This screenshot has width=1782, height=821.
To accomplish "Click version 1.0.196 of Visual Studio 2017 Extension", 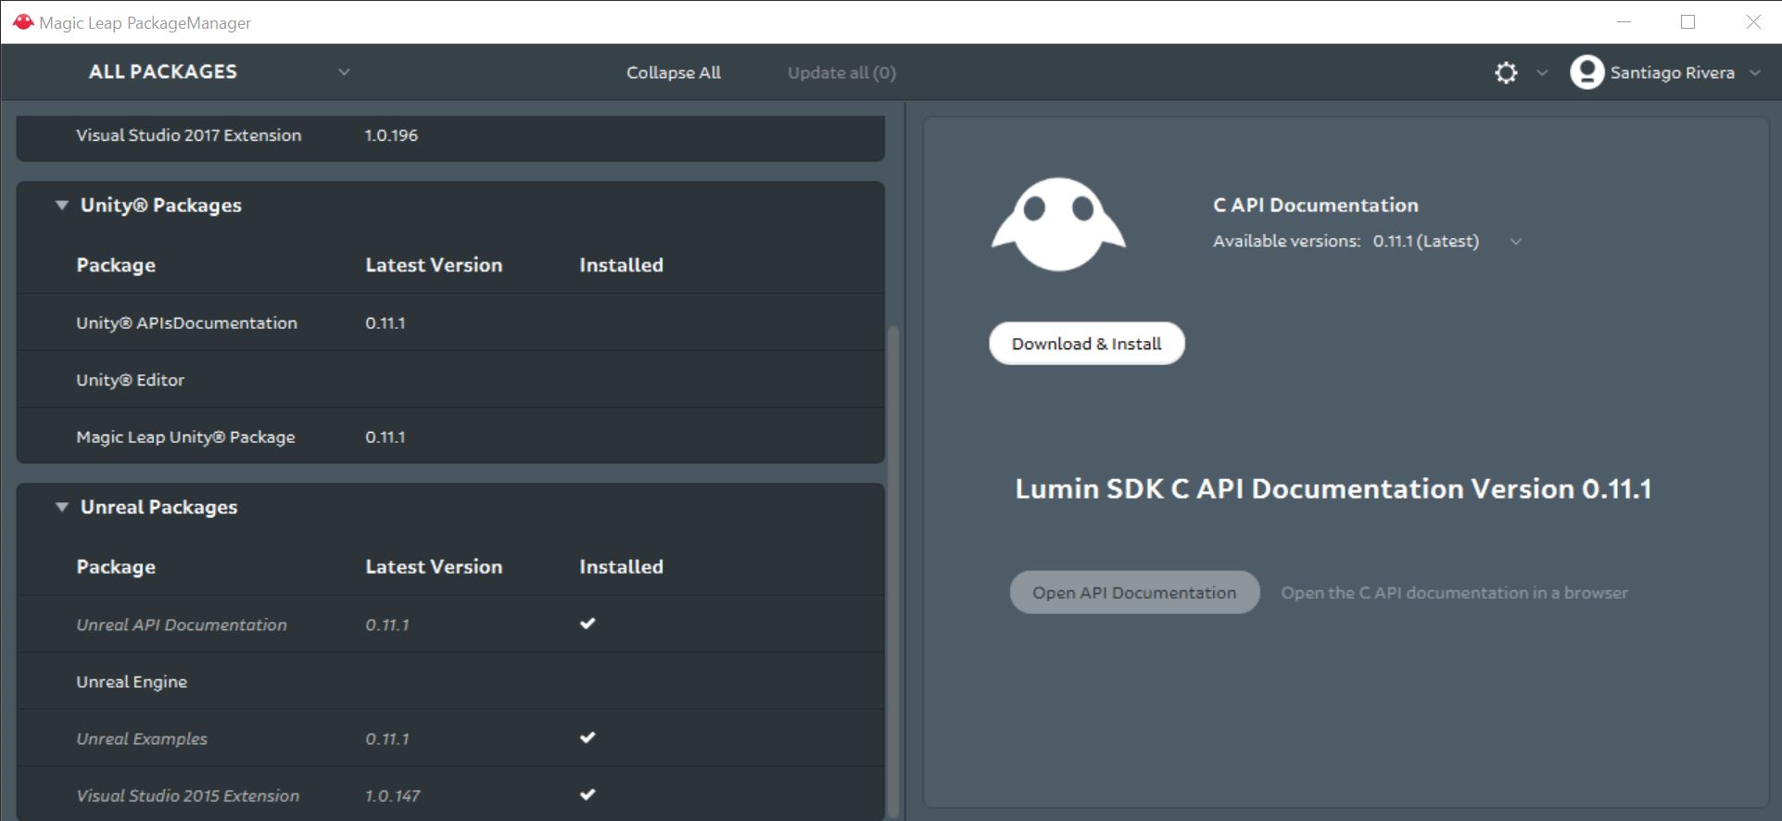I will click(391, 135).
